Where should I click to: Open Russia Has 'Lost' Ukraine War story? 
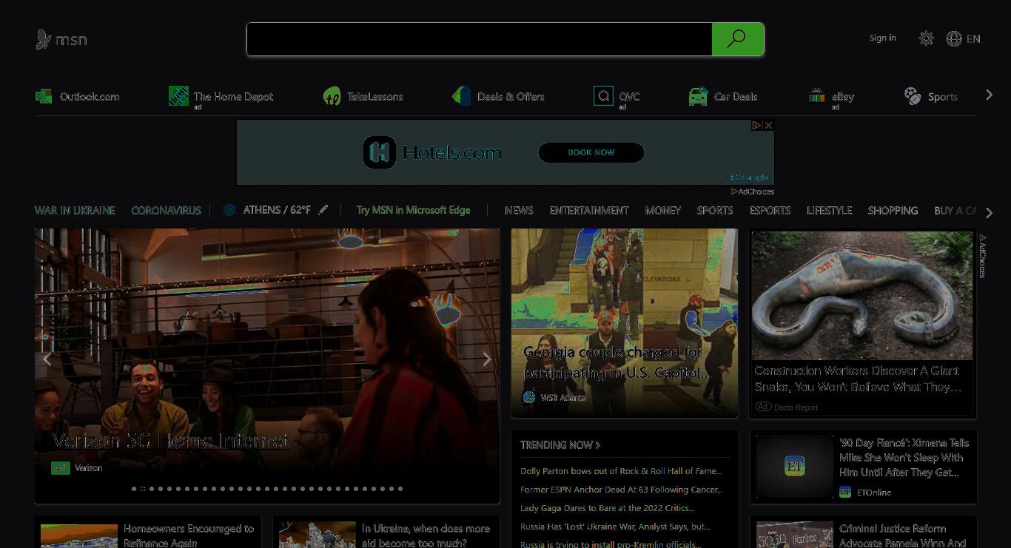[x=615, y=527]
